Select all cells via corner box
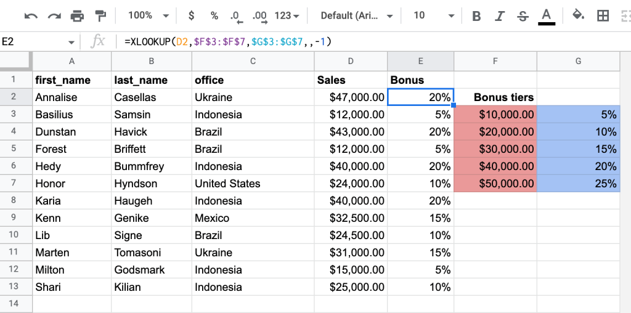Screen dimensions: 631x313 coord(16,61)
